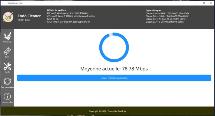Click the circular blue progress ring
This screenshot has height=116, width=215.
(x=114, y=47)
